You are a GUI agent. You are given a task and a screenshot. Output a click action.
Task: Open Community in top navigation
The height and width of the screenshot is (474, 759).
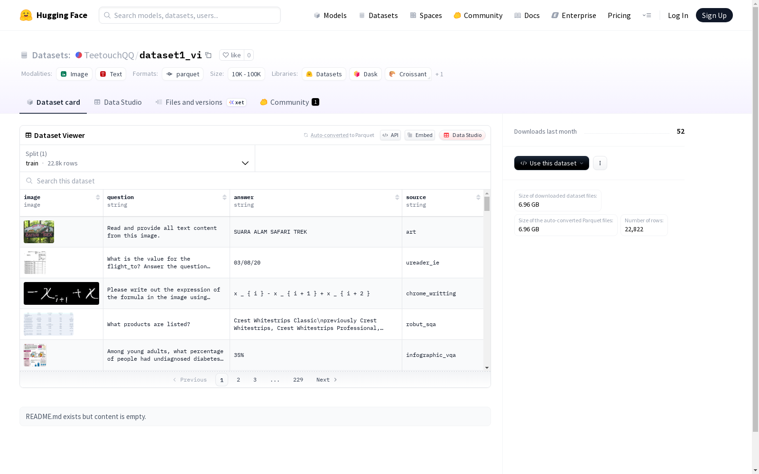tap(478, 15)
